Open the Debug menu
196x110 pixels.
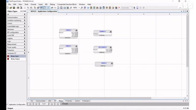[52, 4]
